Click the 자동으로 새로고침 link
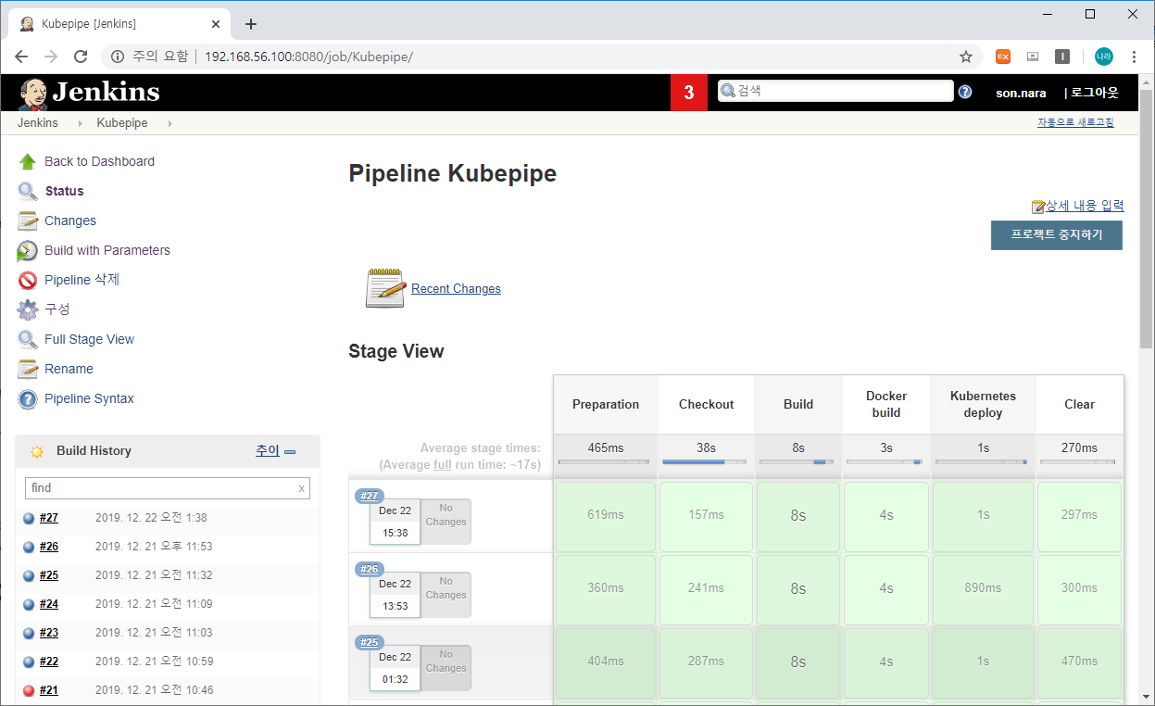 point(1075,122)
